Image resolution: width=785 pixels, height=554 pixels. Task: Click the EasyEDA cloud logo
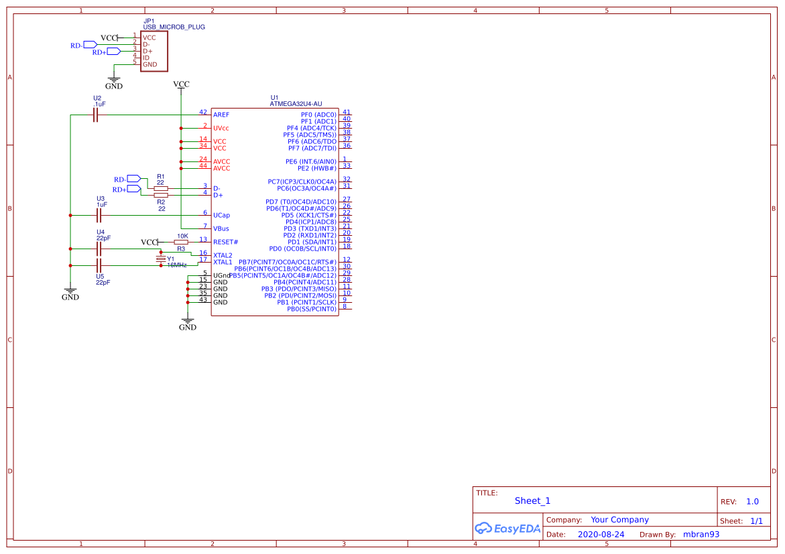click(483, 529)
